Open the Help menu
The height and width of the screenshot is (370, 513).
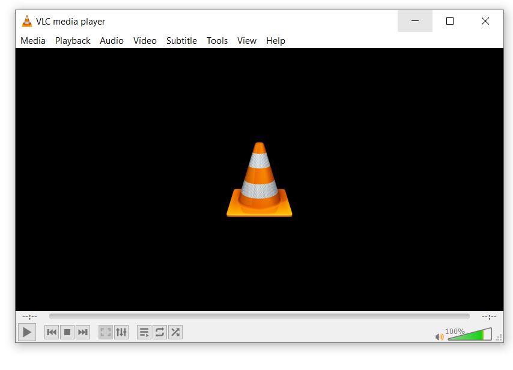click(x=276, y=41)
